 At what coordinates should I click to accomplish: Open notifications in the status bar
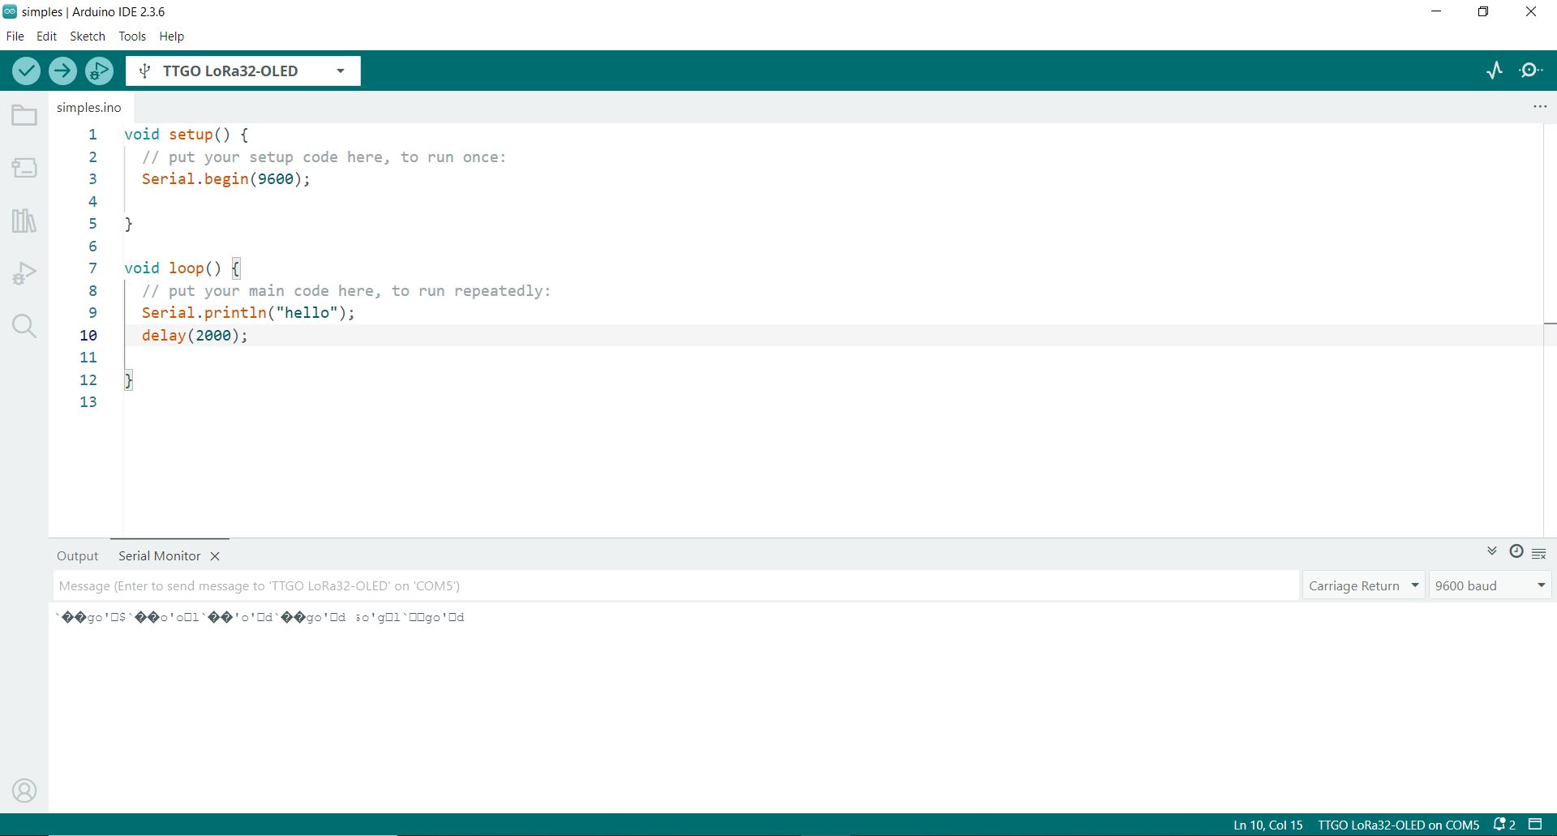coord(1504,825)
